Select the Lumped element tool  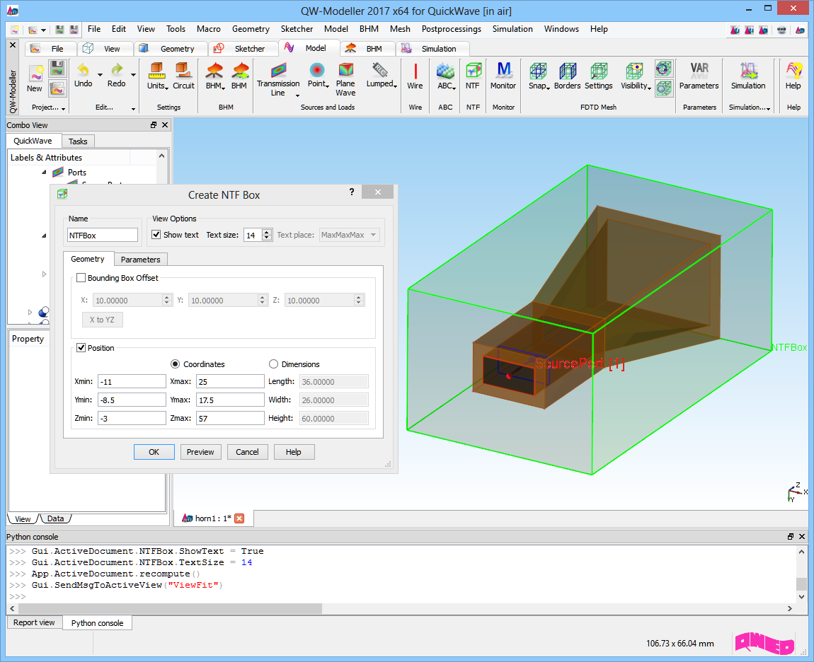tap(380, 69)
